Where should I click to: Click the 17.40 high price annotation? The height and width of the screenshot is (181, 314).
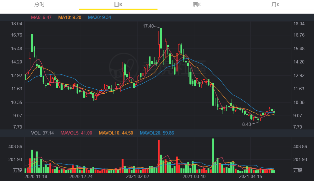pyautogui.click(x=148, y=26)
